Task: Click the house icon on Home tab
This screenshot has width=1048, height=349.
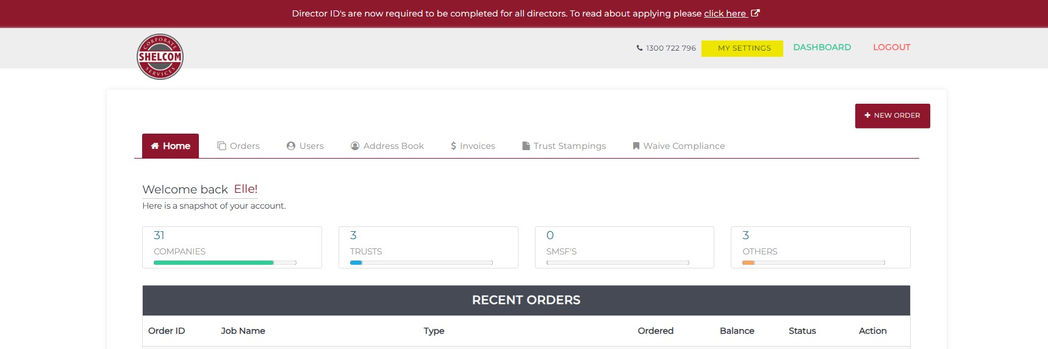Action: [x=155, y=146]
